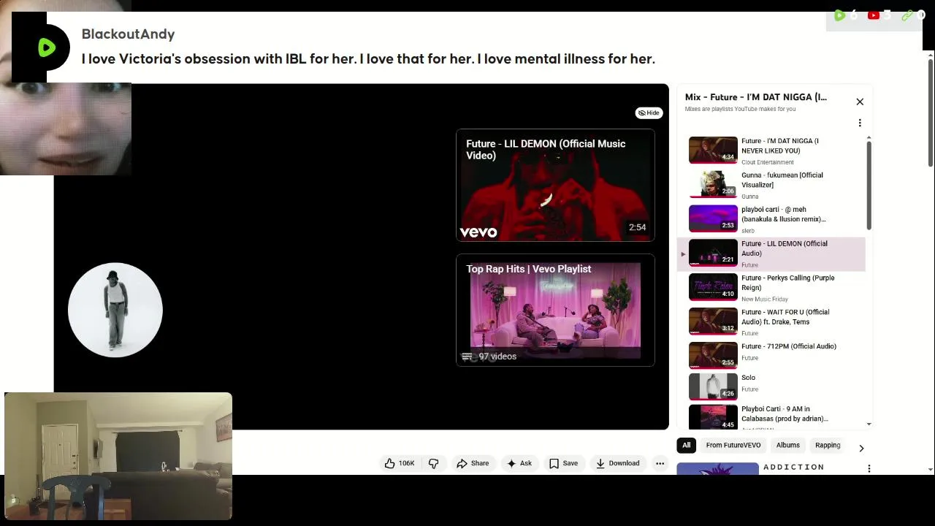
Task: Play Future - Perkys Calling (Purple Reign)
Action: 787,283
